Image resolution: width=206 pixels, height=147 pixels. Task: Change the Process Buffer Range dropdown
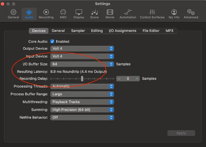pos(82,94)
